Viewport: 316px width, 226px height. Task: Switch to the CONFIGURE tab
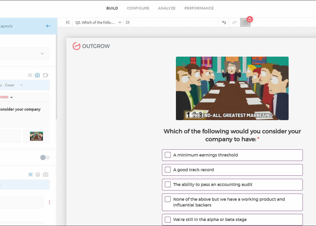point(138,8)
